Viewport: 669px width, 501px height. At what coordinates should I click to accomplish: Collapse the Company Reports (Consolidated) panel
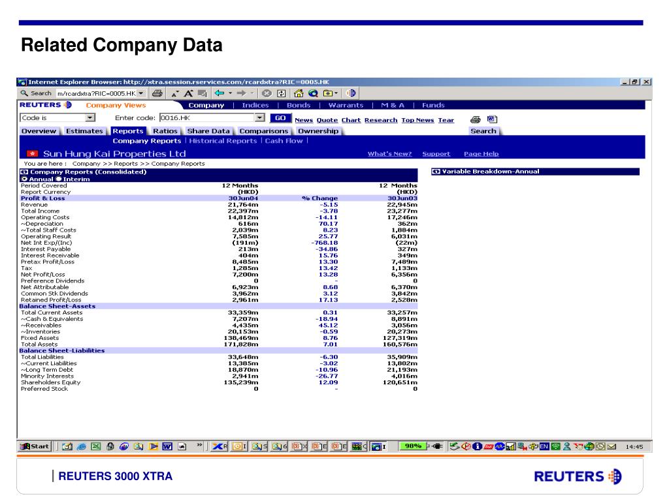pos(24,172)
